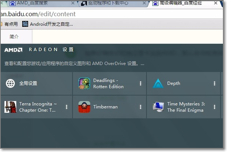Image resolution: width=227 pixels, height=152 pixels.
Task: Open the three-dot menu for Terra Incognita
Action: (x=66, y=107)
